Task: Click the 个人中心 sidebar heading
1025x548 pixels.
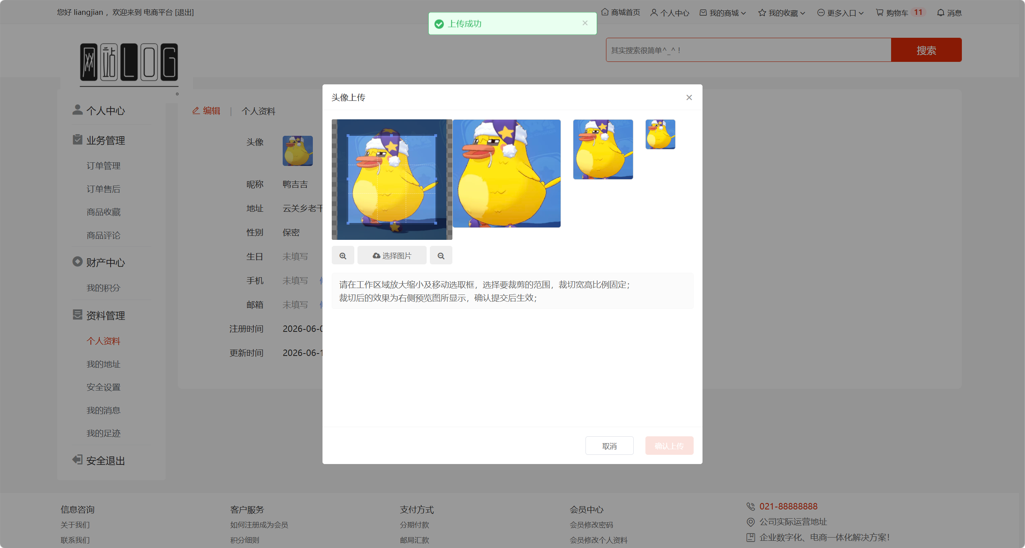Action: coord(99,110)
